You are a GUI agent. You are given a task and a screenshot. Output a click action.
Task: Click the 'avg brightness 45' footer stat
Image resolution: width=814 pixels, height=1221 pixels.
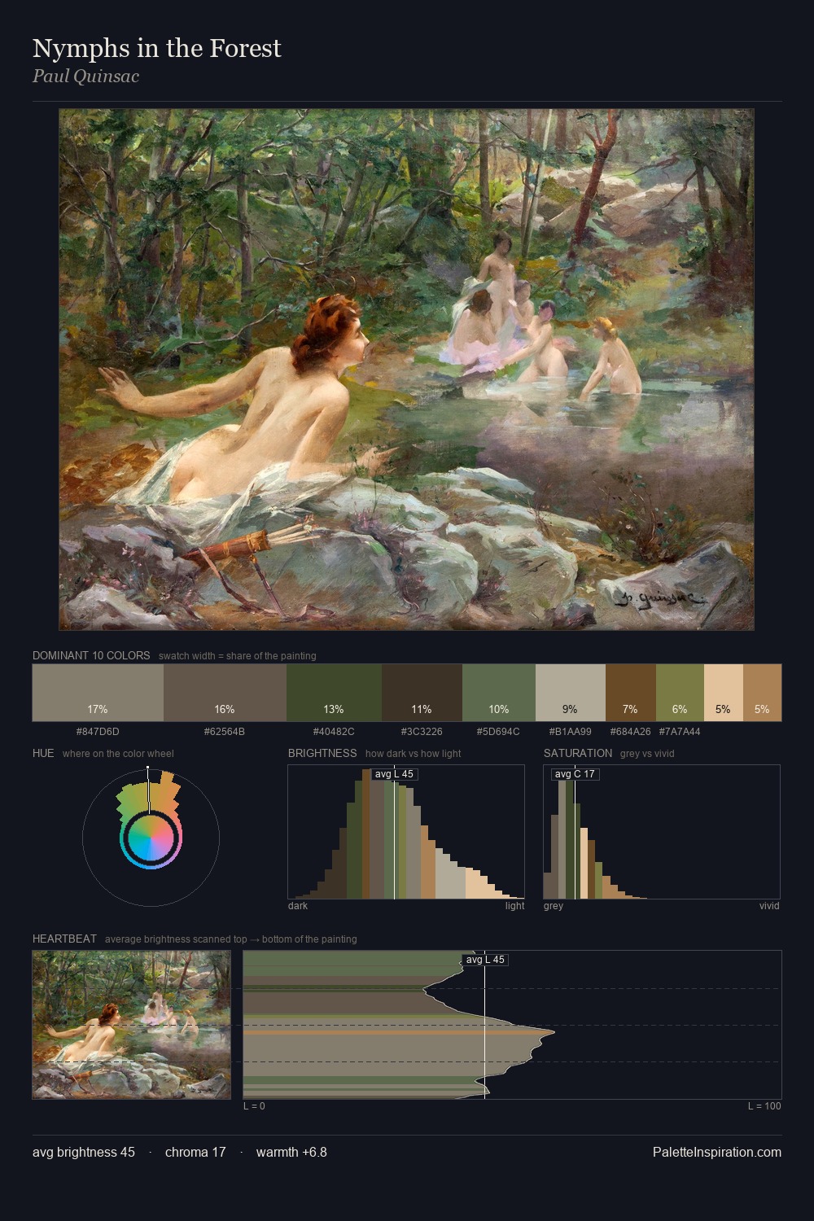(x=84, y=1152)
